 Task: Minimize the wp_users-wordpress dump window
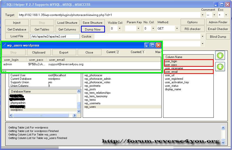coord(147,45)
